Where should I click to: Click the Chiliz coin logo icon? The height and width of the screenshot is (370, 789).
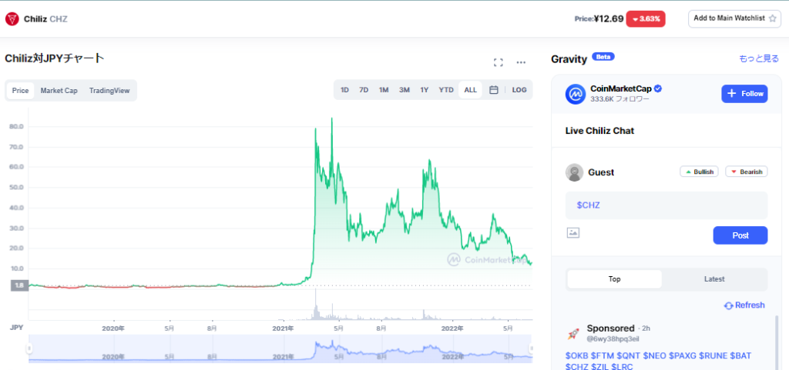[x=12, y=18]
